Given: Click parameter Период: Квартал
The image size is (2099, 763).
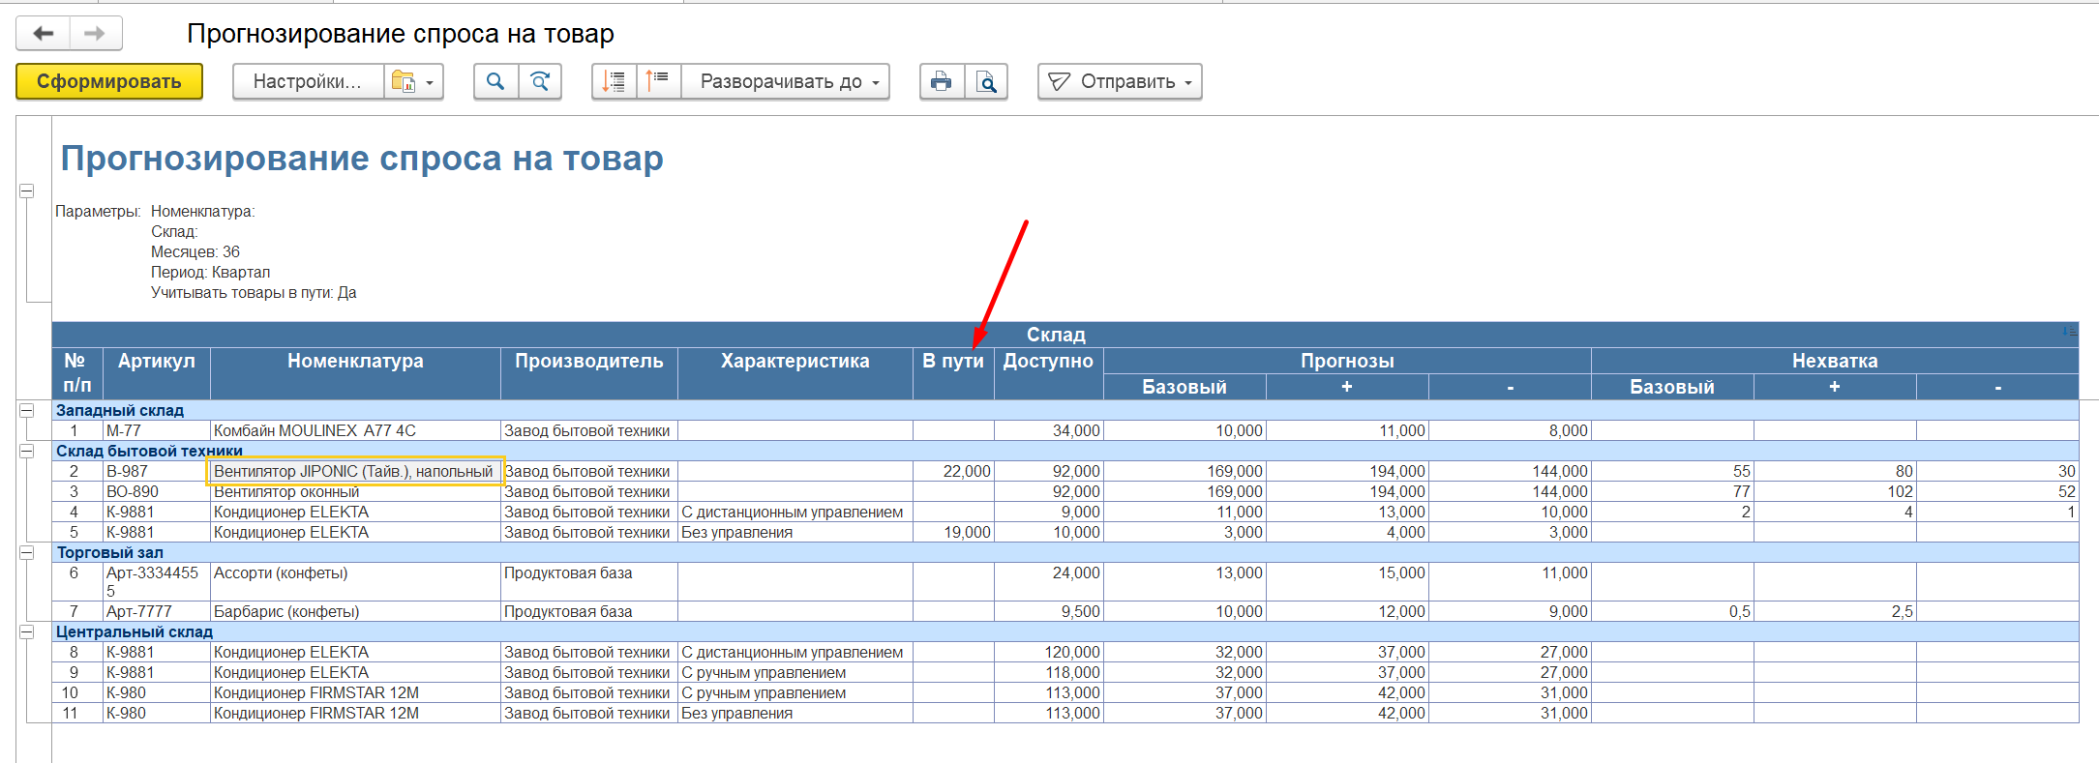Looking at the screenshot, I should [x=210, y=272].
